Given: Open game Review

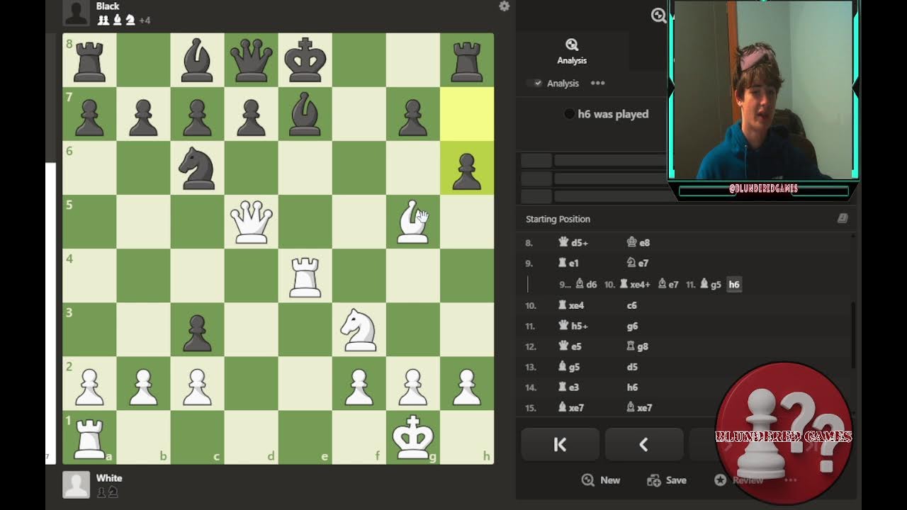Looking at the screenshot, I should tap(739, 480).
